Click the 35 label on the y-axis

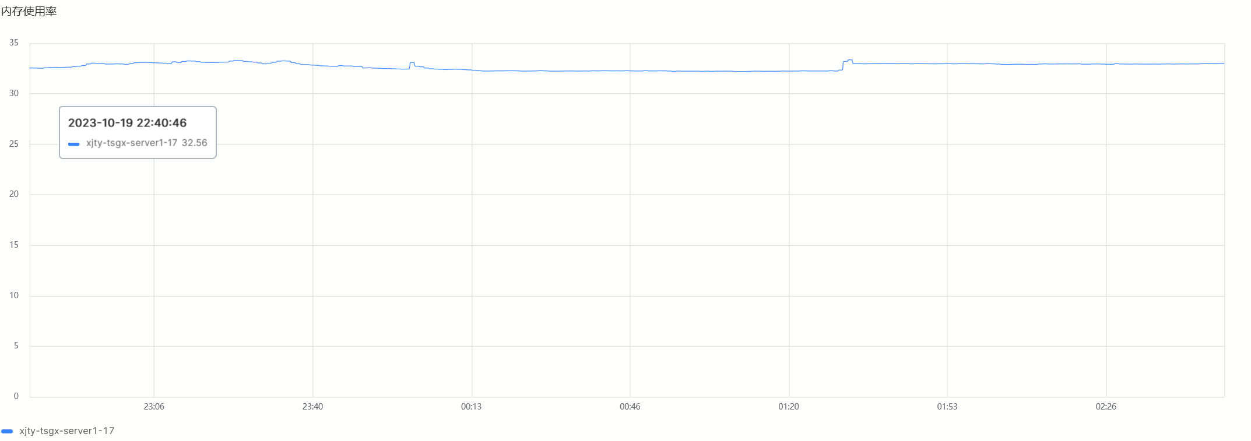pyautogui.click(x=14, y=43)
